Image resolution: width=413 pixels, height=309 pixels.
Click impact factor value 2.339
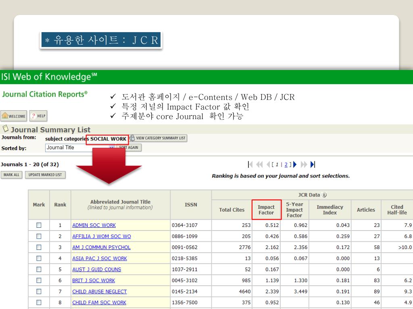tap(272, 291)
